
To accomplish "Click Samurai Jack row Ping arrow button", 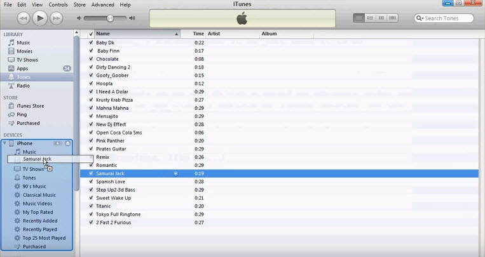I will click(175, 174).
